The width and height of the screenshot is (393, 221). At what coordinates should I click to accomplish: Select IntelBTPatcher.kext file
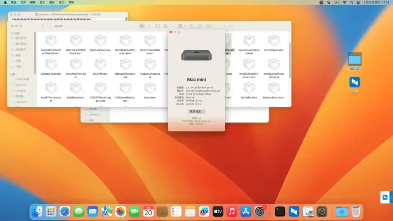(51, 92)
